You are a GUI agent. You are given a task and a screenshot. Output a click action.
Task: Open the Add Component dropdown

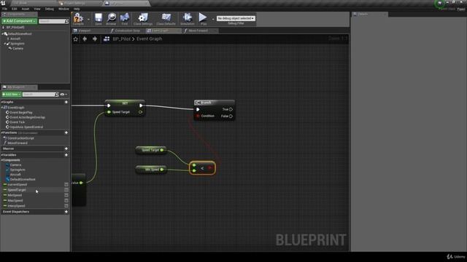click(x=20, y=21)
